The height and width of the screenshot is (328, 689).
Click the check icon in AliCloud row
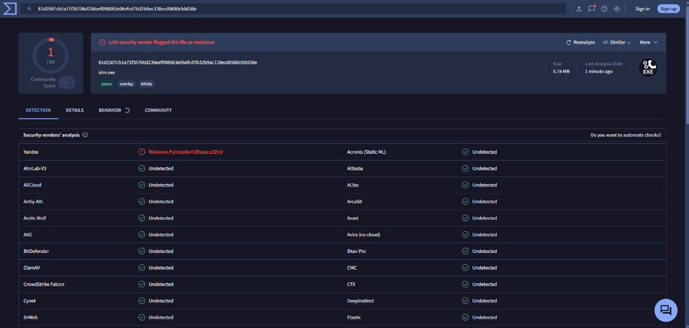(x=141, y=185)
